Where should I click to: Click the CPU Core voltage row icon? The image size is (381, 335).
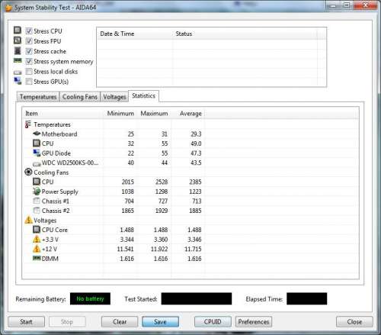pyautogui.click(x=37, y=230)
